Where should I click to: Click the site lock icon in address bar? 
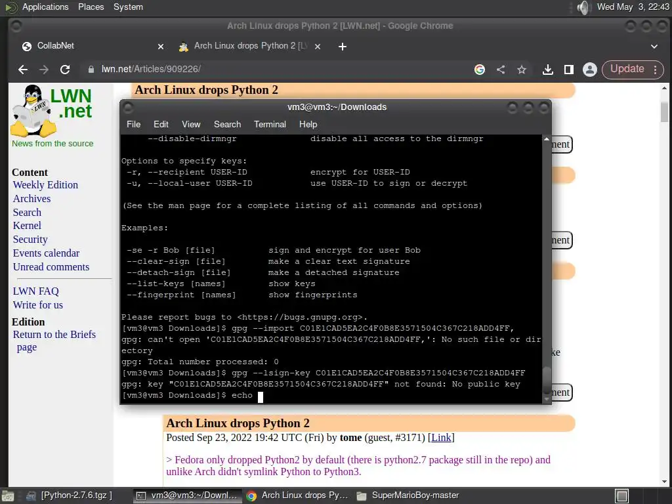point(91,70)
